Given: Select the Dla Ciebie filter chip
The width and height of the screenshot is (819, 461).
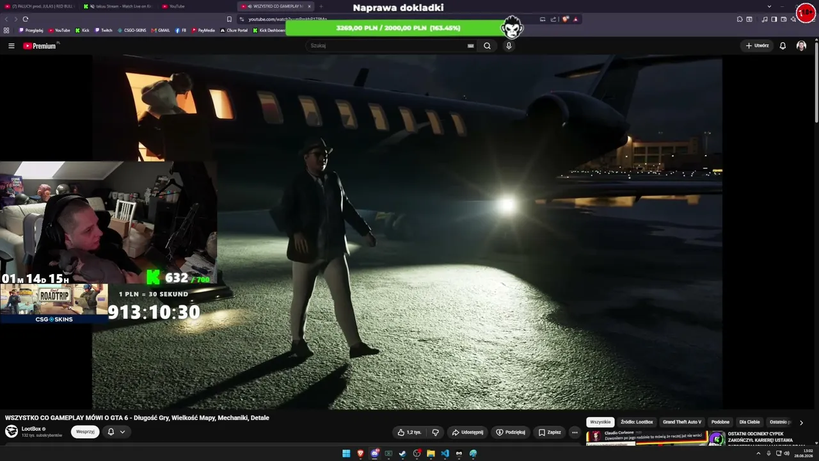Looking at the screenshot, I should point(750,423).
